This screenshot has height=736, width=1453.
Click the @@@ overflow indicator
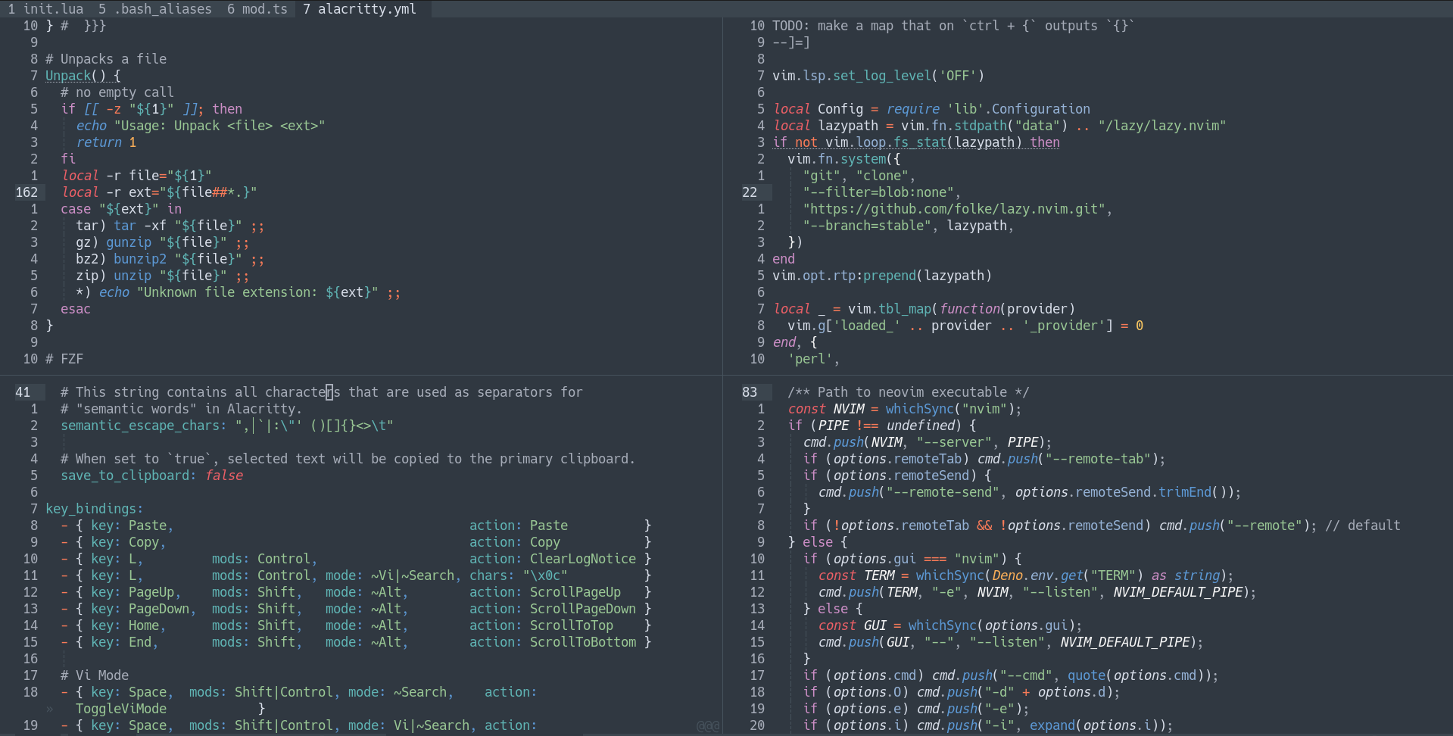pyautogui.click(x=707, y=725)
